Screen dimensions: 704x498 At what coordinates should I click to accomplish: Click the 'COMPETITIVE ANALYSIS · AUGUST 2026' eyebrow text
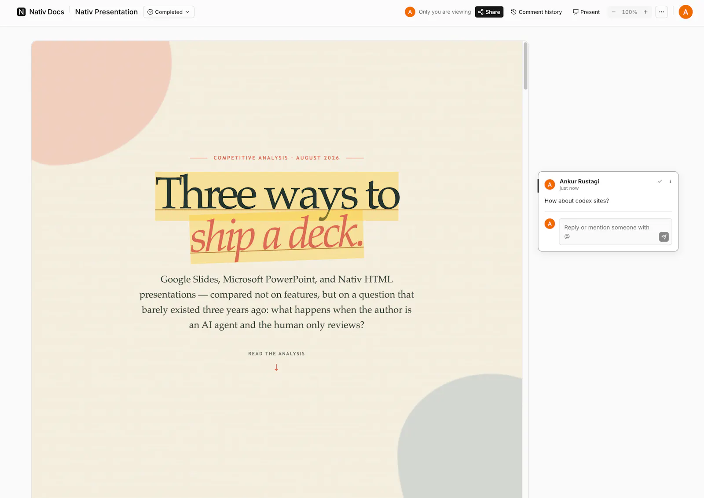pos(276,158)
